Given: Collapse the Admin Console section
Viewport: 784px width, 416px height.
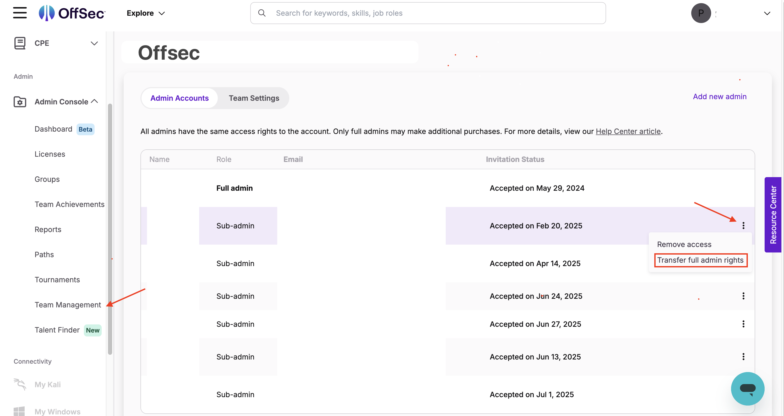Looking at the screenshot, I should 95,101.
